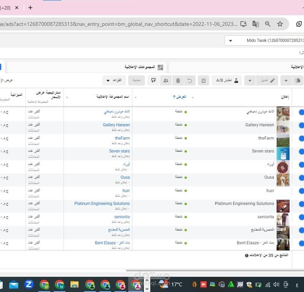Start an A/B test with flask button
Screen dimensions: 304x292
pyautogui.click(x=227, y=80)
